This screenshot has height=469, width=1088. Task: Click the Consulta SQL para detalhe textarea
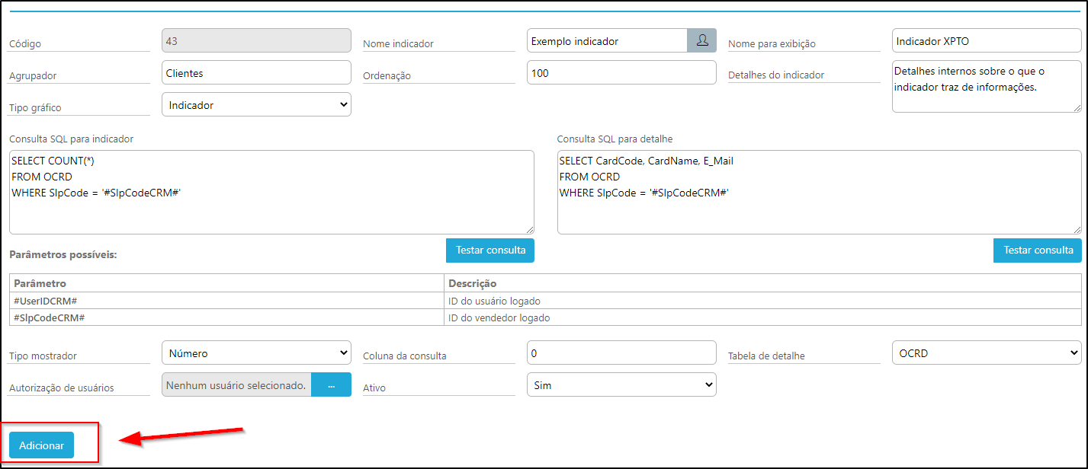[x=820, y=192]
